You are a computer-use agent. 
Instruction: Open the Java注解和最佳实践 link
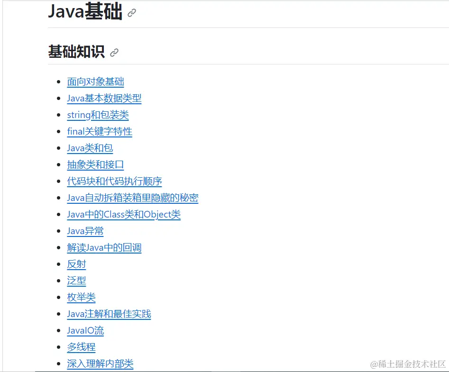pyautogui.click(x=109, y=314)
